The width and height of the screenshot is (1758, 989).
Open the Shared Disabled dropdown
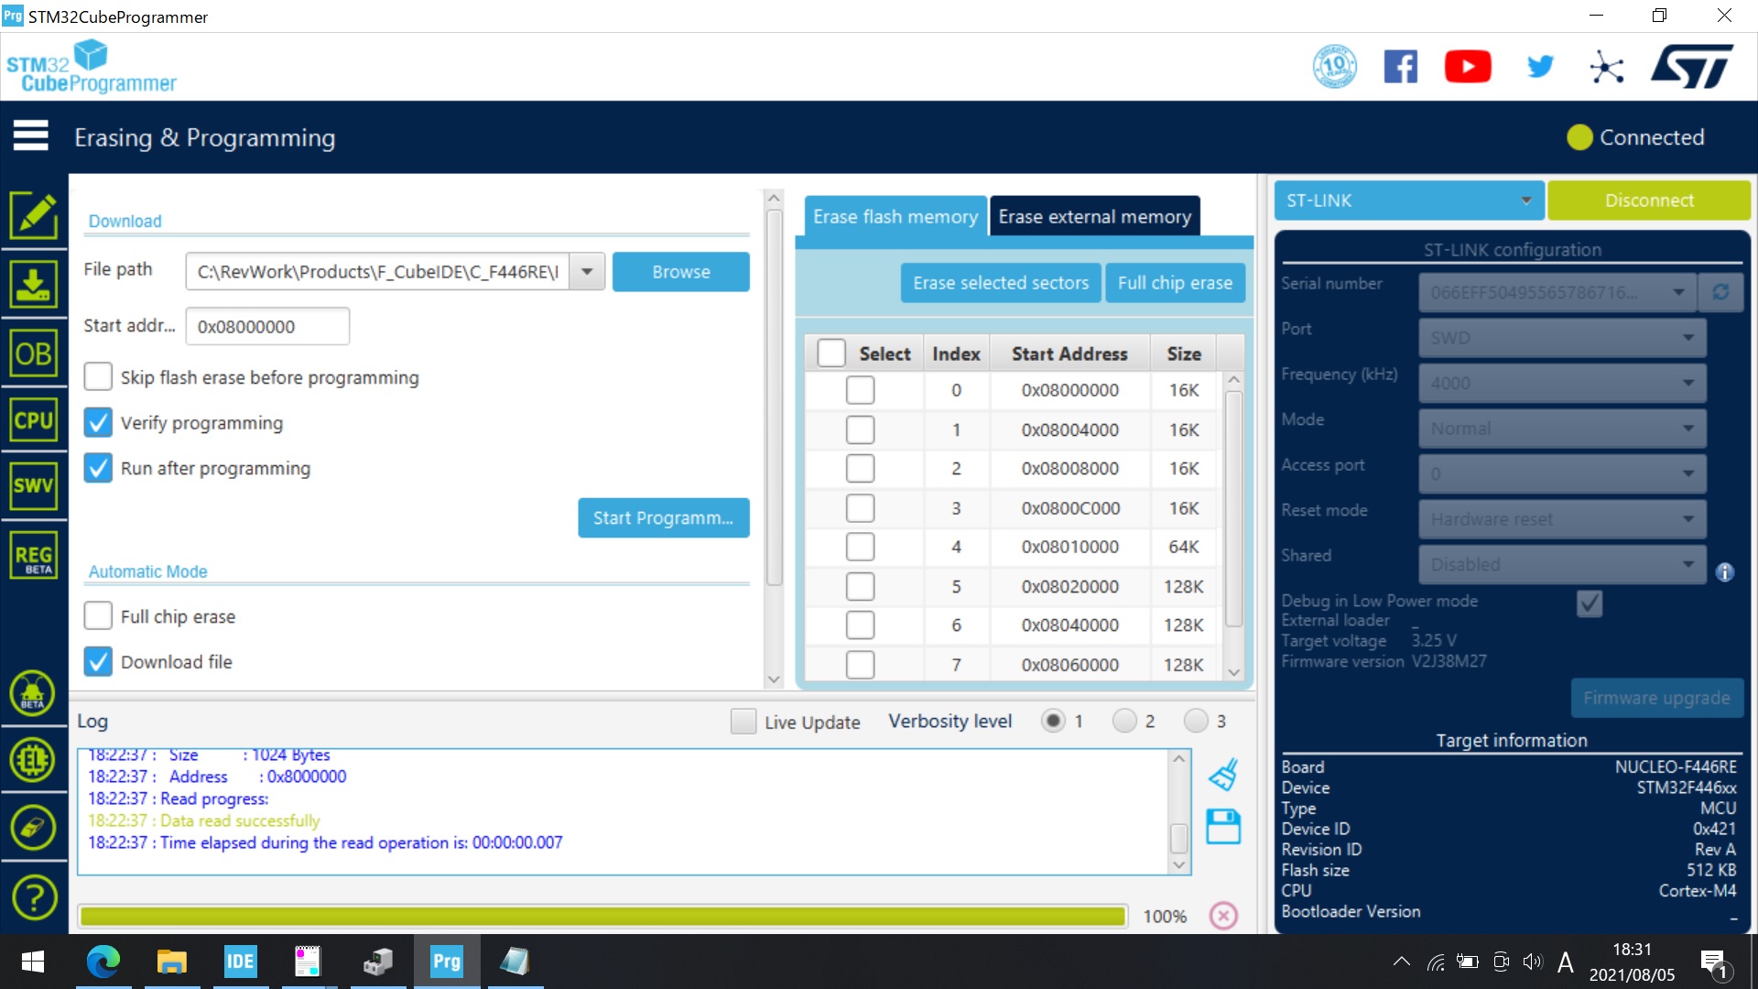pos(1563,564)
